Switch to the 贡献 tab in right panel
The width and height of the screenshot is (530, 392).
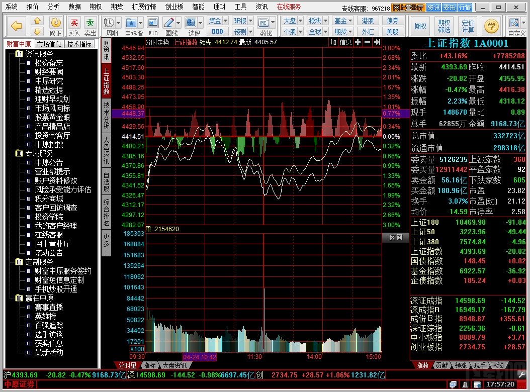[x=441, y=365]
